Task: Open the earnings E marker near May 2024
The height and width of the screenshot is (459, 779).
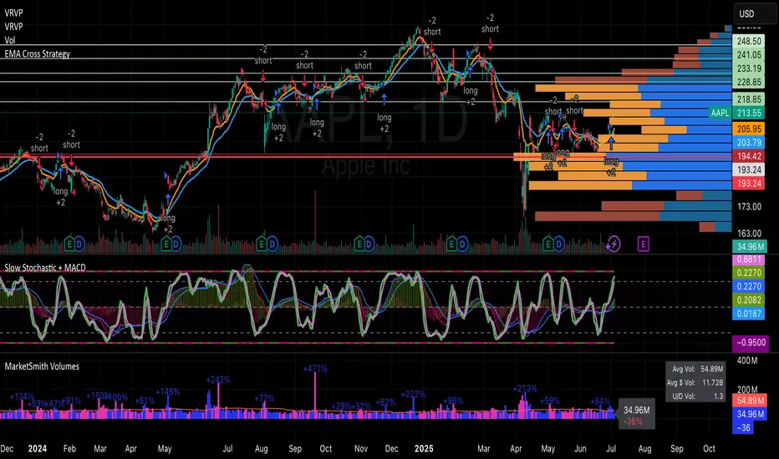Action: tap(166, 245)
